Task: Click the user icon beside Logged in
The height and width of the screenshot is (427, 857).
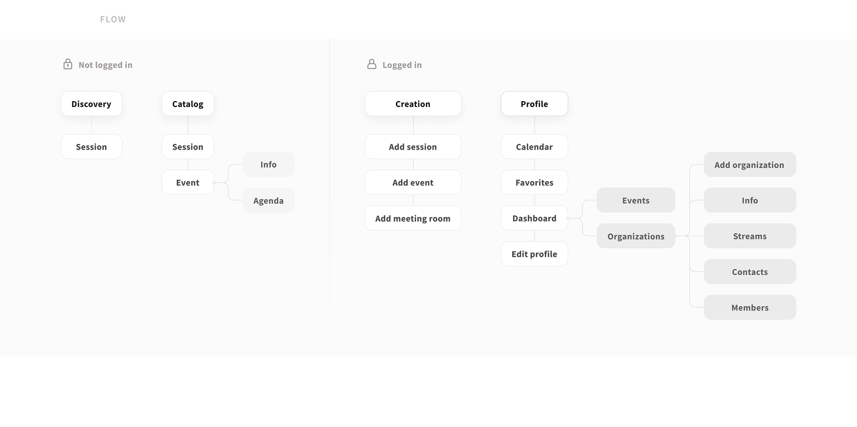Action: (x=372, y=64)
